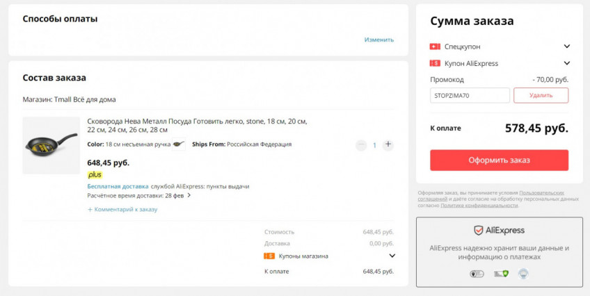Increase item quantity with plus button
Screen dimensions: 590x296
[x=388, y=145]
